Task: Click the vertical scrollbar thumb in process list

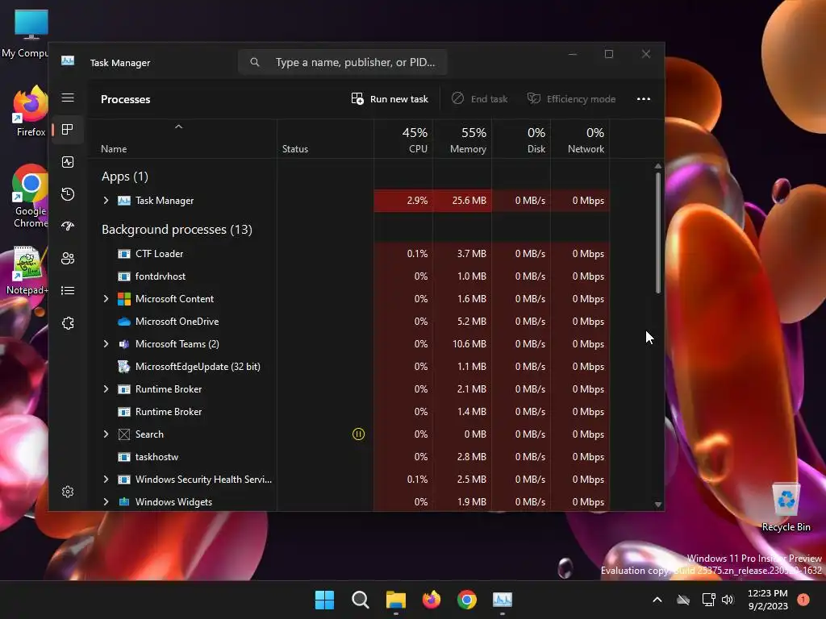Action: click(x=658, y=233)
